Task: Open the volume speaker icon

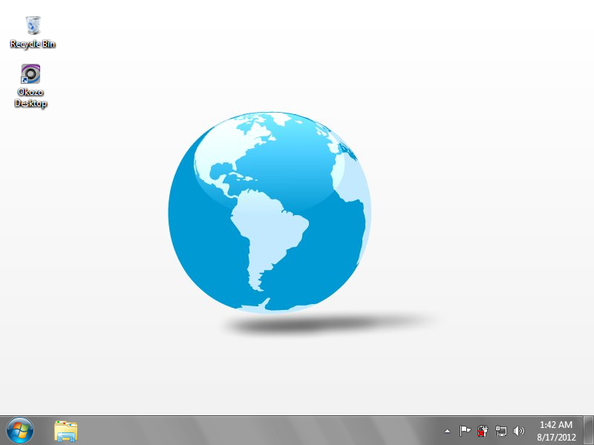Action: coord(518,431)
